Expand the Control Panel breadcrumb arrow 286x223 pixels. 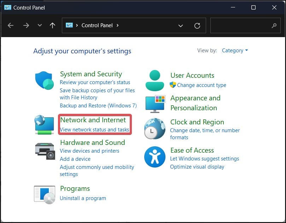click(x=118, y=25)
